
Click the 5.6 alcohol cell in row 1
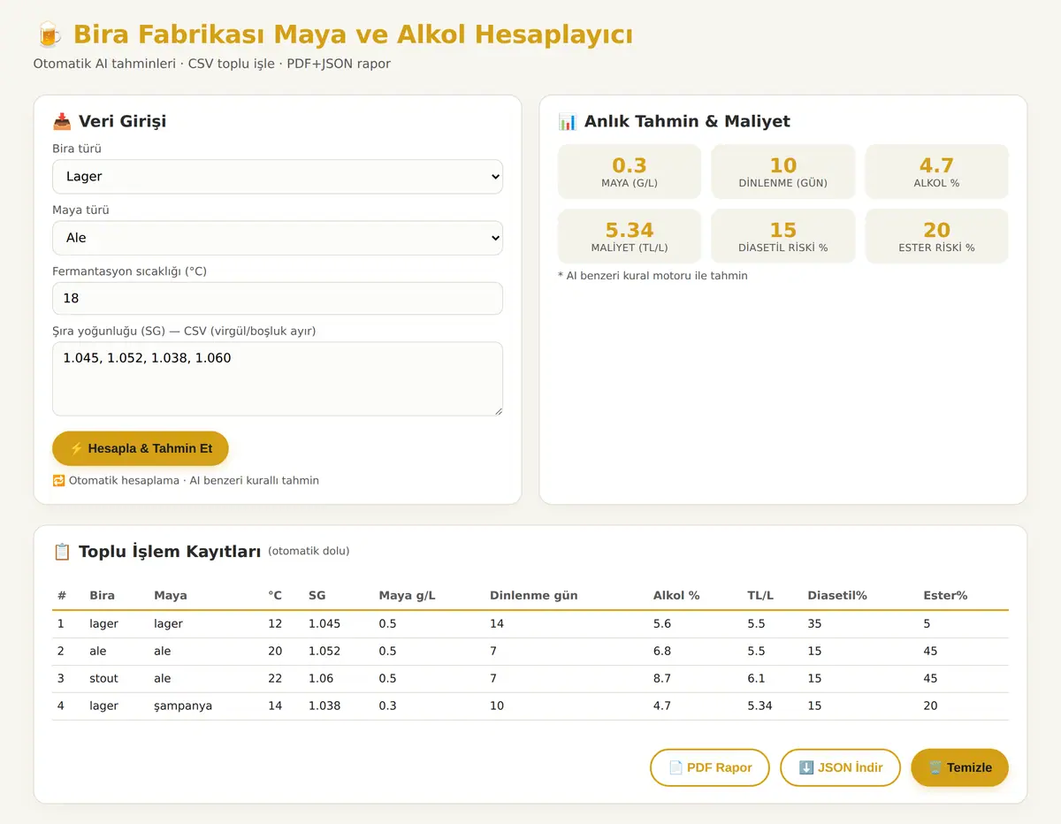(x=662, y=624)
